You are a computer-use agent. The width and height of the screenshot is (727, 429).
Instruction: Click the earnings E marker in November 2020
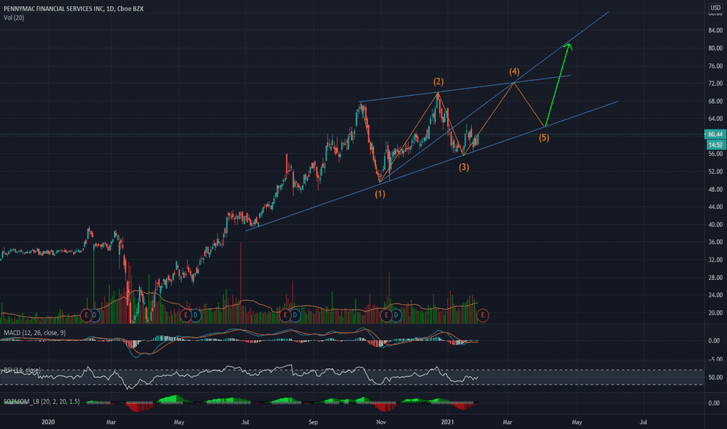pos(386,315)
